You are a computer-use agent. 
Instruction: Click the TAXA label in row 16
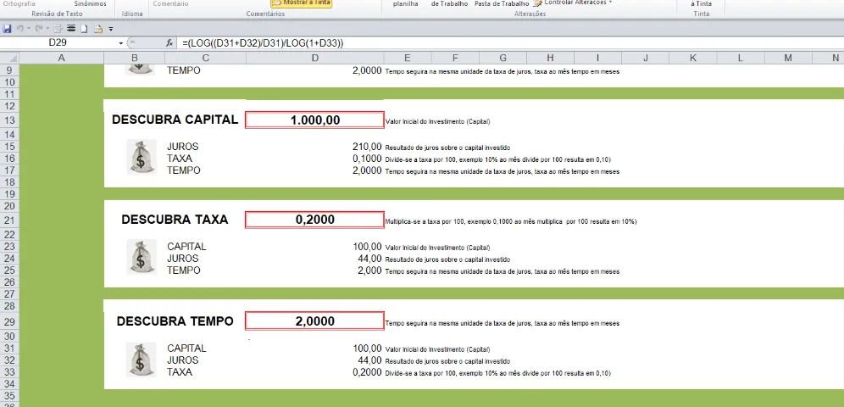coord(180,159)
